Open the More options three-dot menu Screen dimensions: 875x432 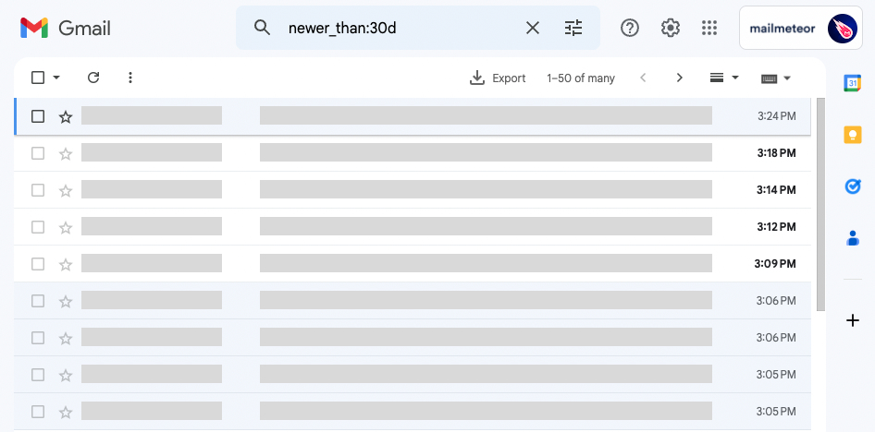coord(130,78)
